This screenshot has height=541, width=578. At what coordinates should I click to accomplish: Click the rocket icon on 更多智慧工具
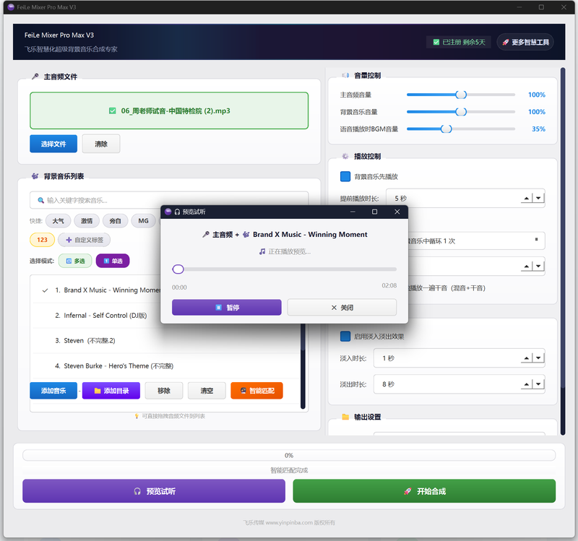click(x=505, y=43)
